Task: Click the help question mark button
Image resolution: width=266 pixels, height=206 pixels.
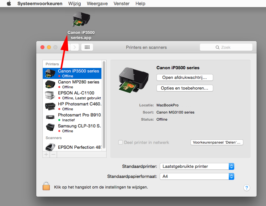Action: (247, 188)
